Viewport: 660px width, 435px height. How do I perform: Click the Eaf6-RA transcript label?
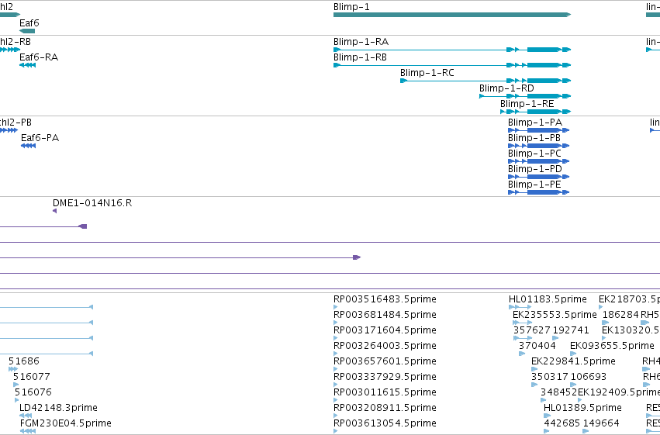[x=39, y=57]
